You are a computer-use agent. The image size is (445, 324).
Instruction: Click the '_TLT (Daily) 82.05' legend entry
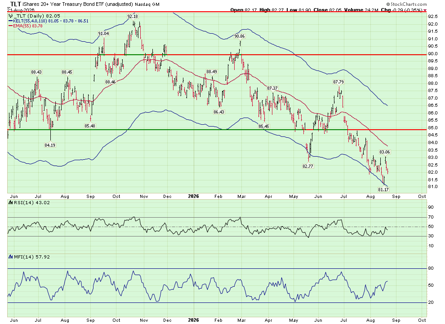click(x=36, y=16)
